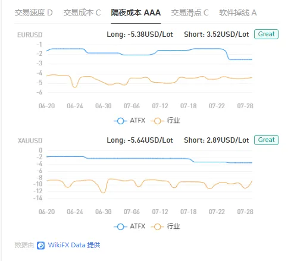Click the 07-18 date on XAUUSD axis
The height and width of the screenshot is (261, 294).
click(189, 212)
